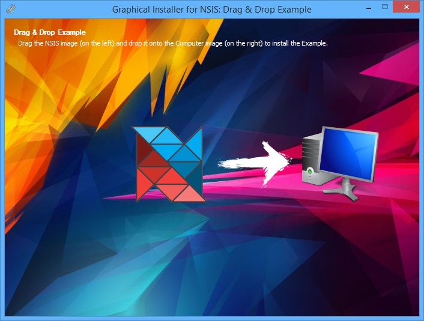
Task: Click the 'Drag & Drop Example' heading
Action: pos(50,32)
